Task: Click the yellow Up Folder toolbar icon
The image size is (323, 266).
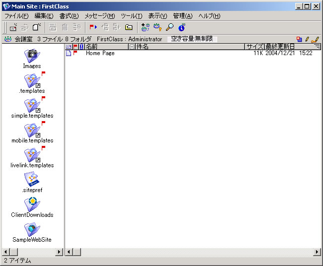Action: [129, 27]
